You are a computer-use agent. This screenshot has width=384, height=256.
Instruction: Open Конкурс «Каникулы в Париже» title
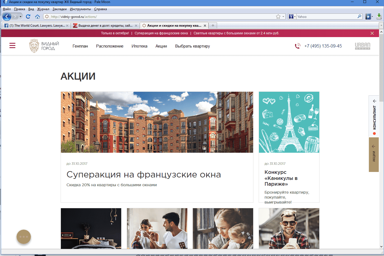[281, 178]
